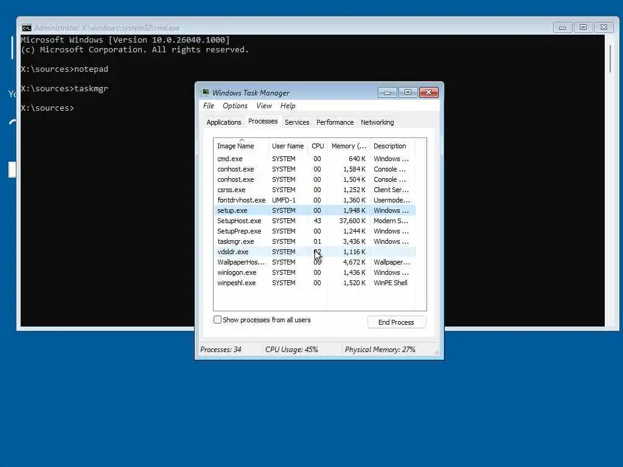Open the Options menu

click(x=235, y=106)
